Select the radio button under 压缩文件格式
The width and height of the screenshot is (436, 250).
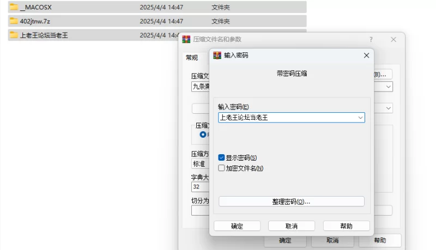pos(203,134)
